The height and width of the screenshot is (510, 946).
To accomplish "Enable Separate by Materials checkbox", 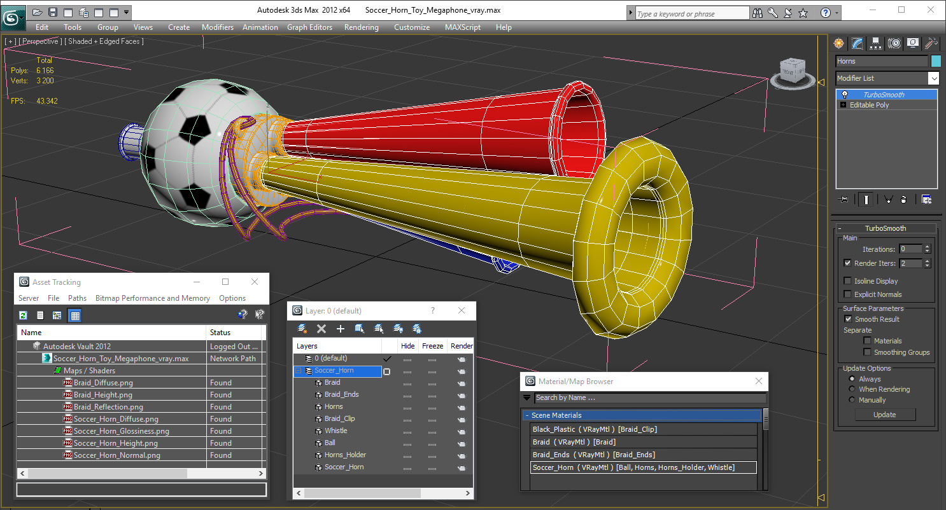I will tap(867, 340).
